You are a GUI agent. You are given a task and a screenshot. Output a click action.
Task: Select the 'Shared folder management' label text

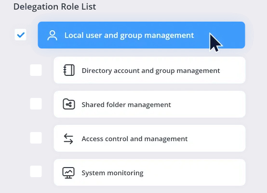point(126,105)
